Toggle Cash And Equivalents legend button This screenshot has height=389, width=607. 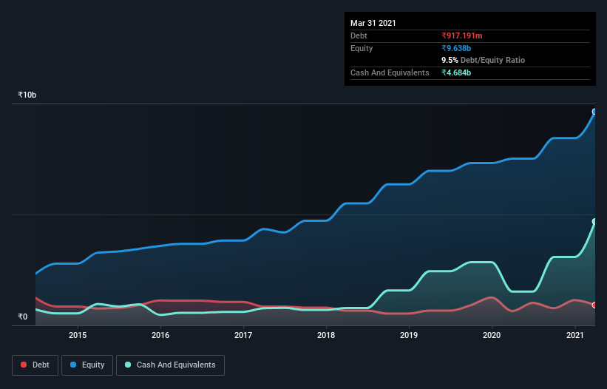tap(170, 365)
